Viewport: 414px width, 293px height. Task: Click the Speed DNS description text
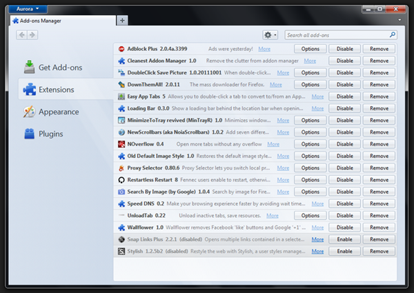pyautogui.click(x=236, y=203)
